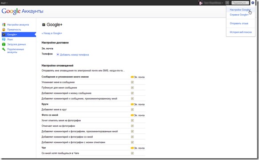Image resolution: width=259 pixels, height=160 pixels.
Task: Click the Google+ heading icon
Action: [x=43, y=25]
